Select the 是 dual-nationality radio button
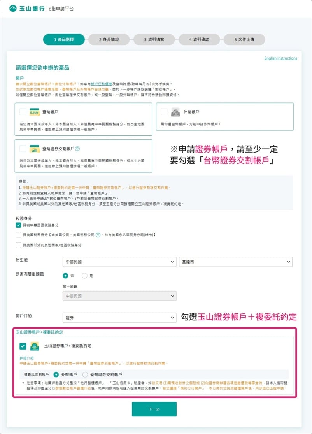312x434 pixels. [x=84, y=276]
